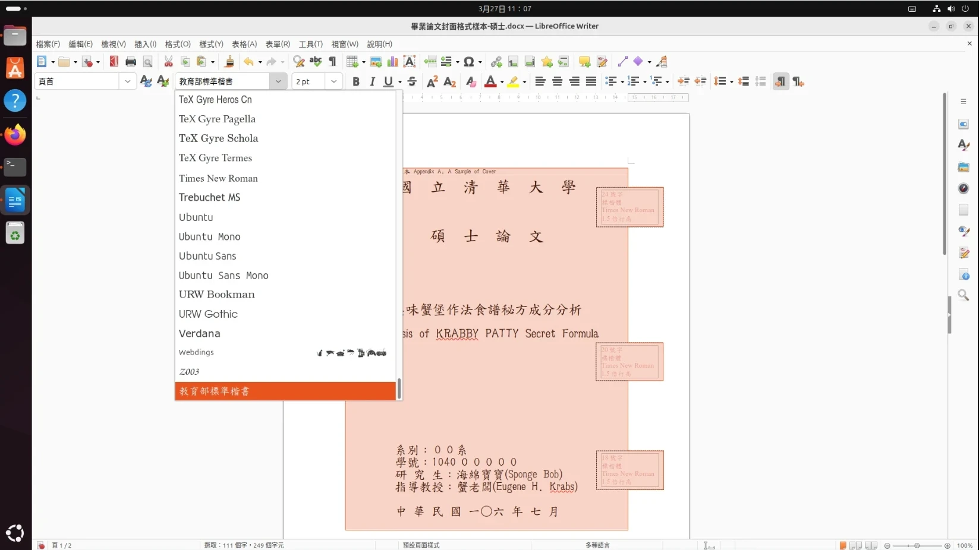The width and height of the screenshot is (979, 550).
Task: Toggle formatting marks (pilcrow) display
Action: (332, 62)
